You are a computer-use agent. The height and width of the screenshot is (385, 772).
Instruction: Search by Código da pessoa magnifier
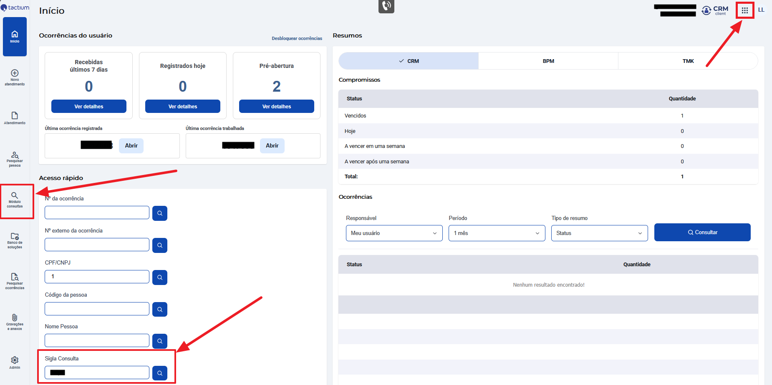tap(160, 310)
